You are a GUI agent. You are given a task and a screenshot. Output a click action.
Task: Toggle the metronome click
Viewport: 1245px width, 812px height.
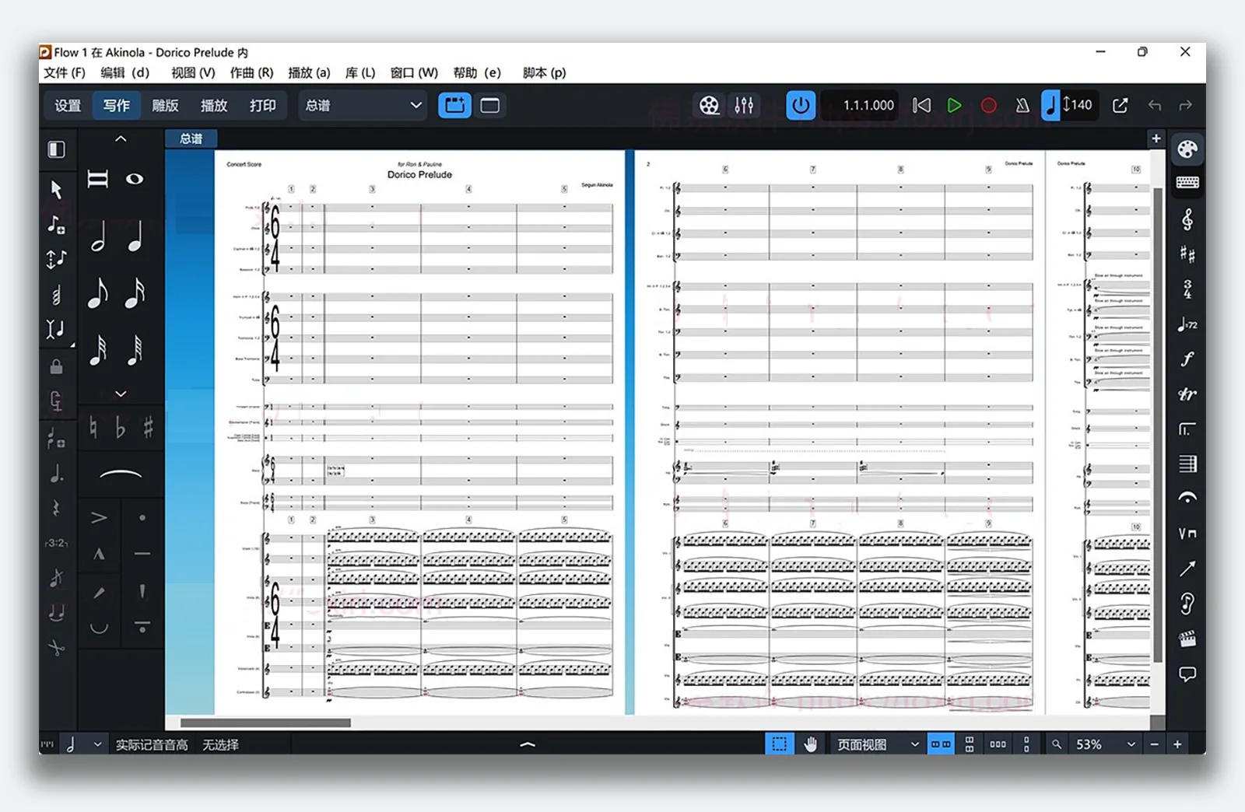click(x=1022, y=105)
